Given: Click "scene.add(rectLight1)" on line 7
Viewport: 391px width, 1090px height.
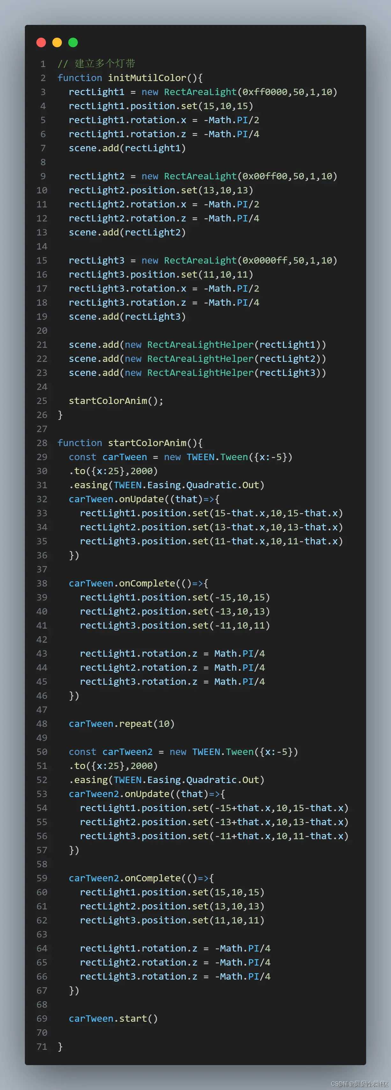Looking at the screenshot, I should [x=127, y=148].
